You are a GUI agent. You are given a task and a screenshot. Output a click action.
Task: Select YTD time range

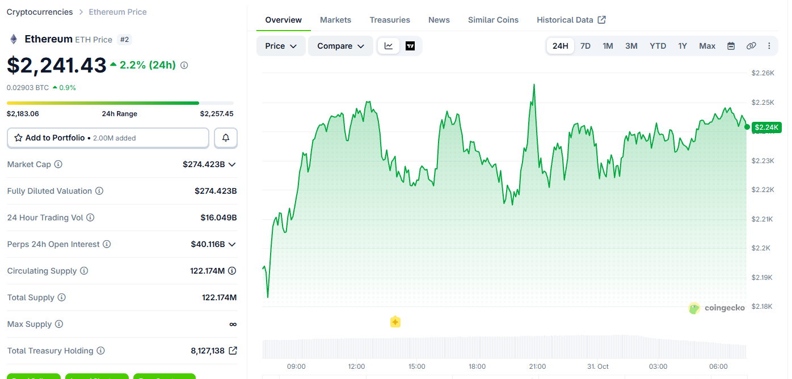pos(658,46)
